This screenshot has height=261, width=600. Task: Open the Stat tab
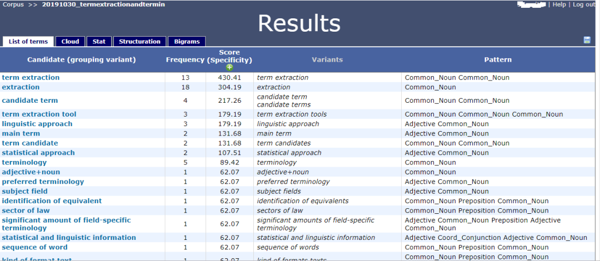(99, 41)
